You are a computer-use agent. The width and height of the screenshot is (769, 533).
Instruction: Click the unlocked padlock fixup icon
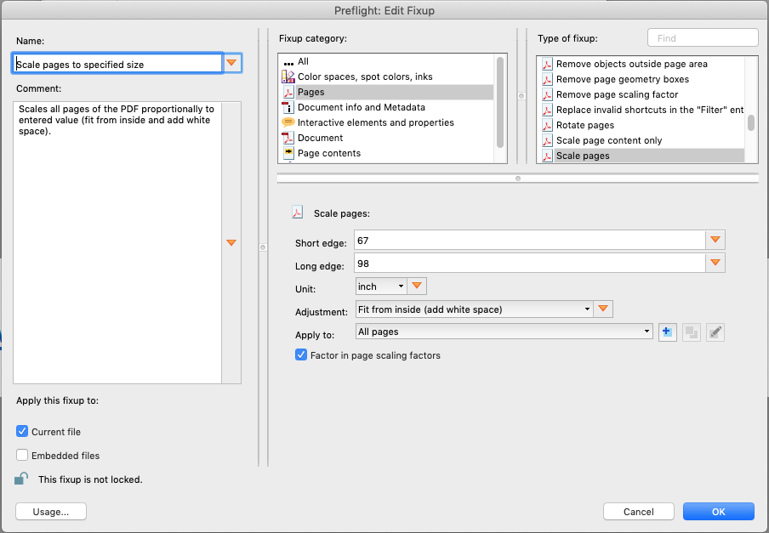[x=21, y=479]
